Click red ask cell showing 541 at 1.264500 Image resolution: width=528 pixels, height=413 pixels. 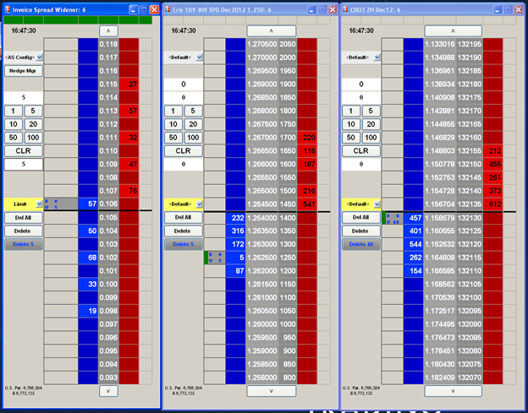[x=308, y=204]
